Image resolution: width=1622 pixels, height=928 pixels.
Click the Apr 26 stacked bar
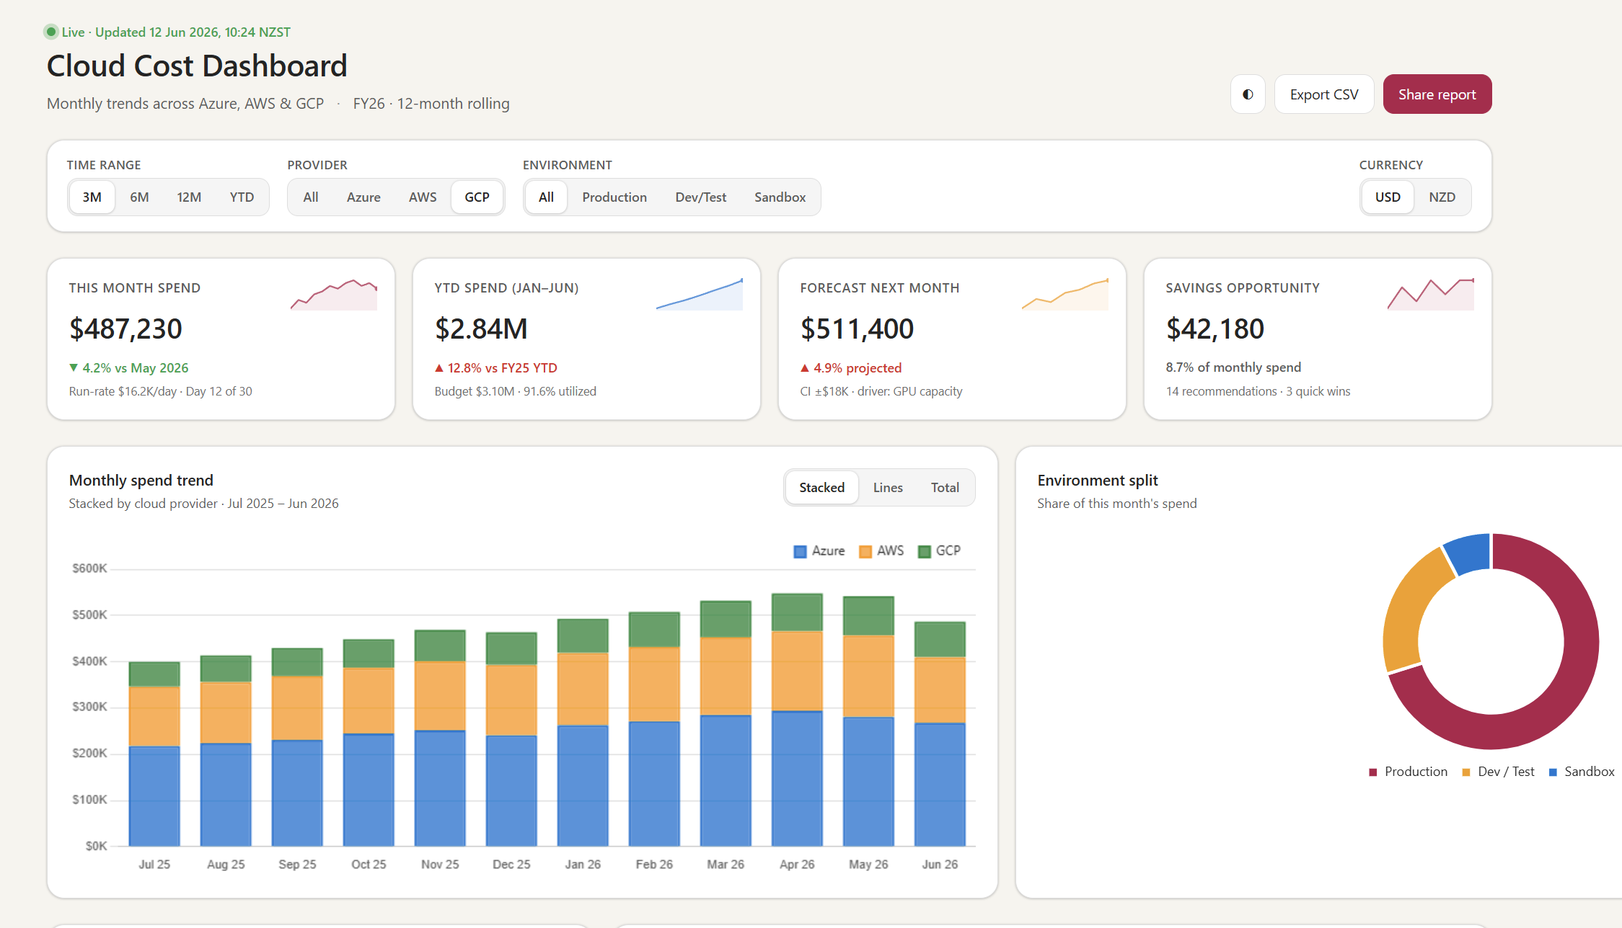click(797, 720)
